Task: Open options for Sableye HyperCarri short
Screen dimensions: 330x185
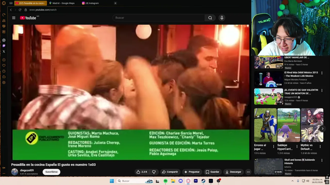Action: pyautogui.click(x=297, y=146)
